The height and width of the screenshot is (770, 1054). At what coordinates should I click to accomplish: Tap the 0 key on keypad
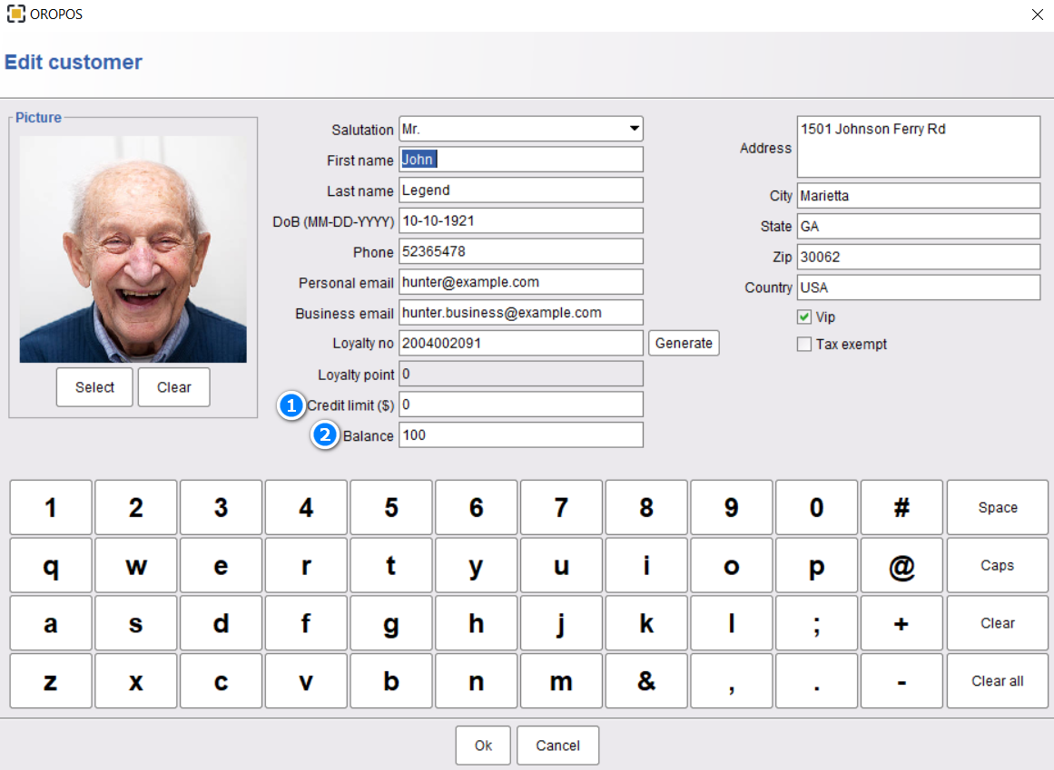click(817, 508)
